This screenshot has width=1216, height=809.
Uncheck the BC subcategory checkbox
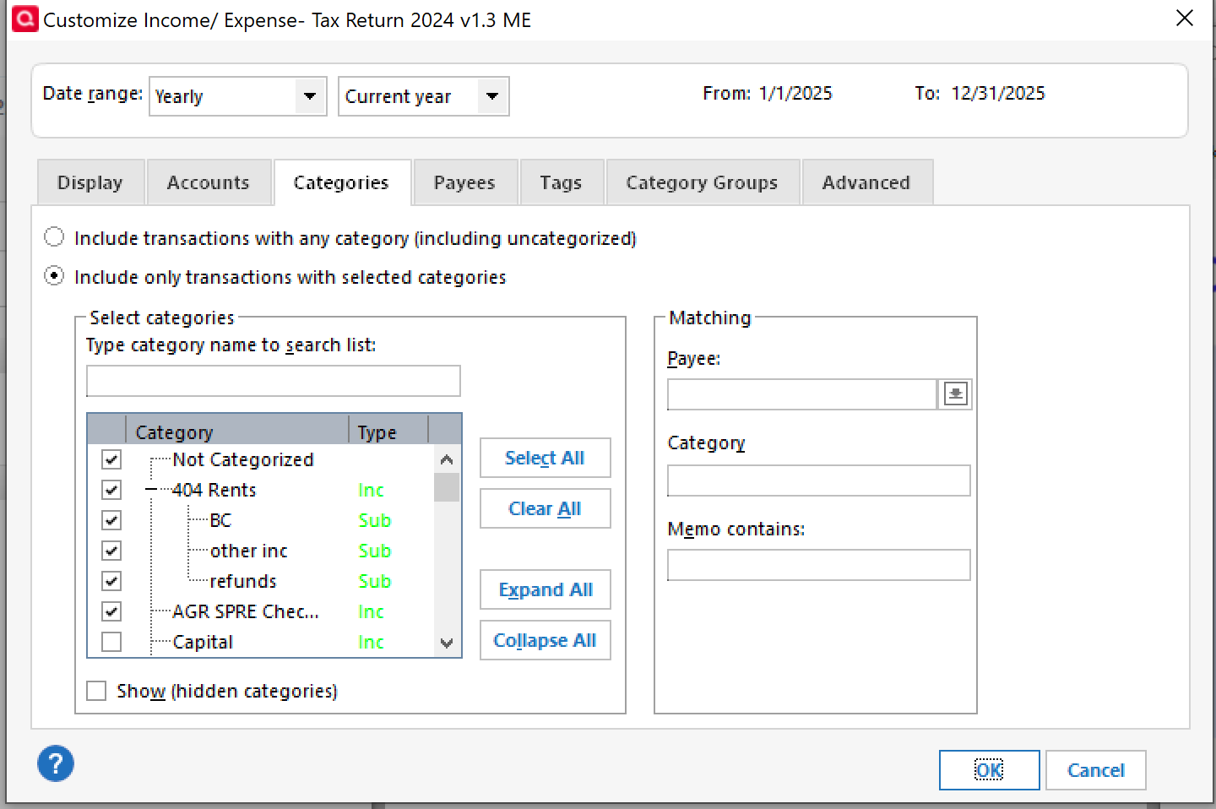[111, 520]
